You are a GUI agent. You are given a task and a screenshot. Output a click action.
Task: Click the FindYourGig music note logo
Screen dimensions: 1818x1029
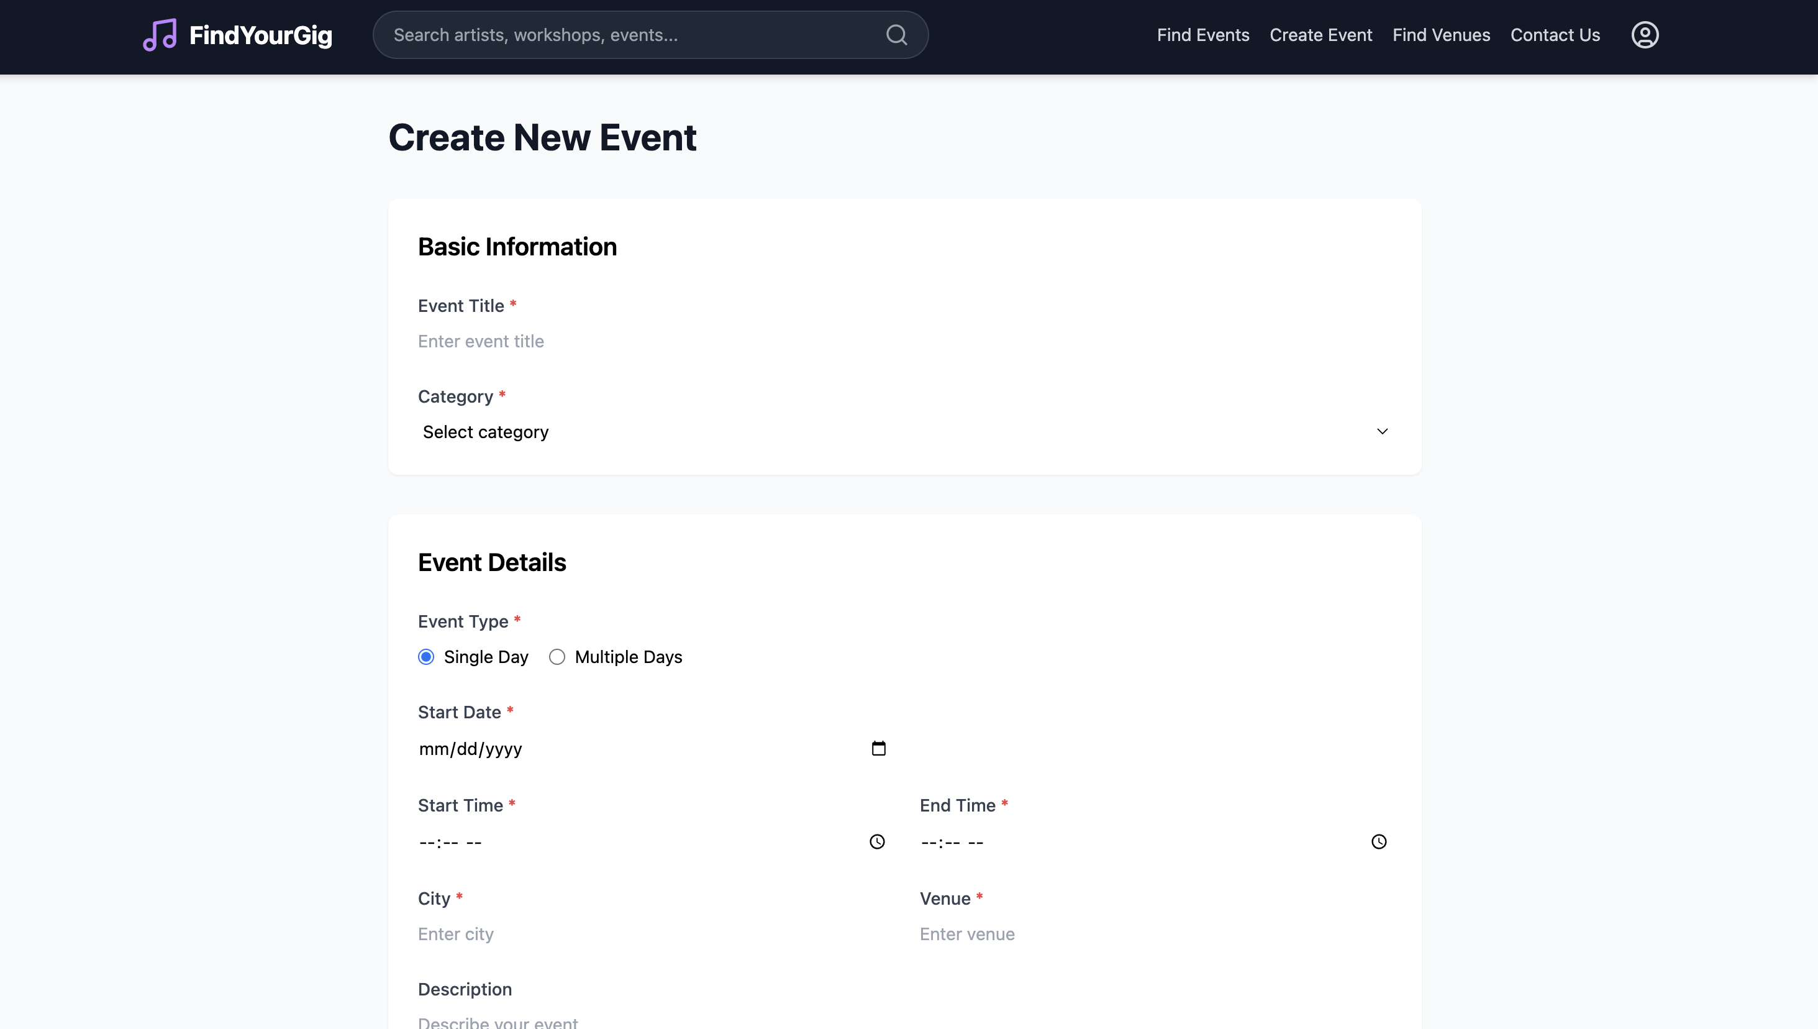(x=160, y=35)
